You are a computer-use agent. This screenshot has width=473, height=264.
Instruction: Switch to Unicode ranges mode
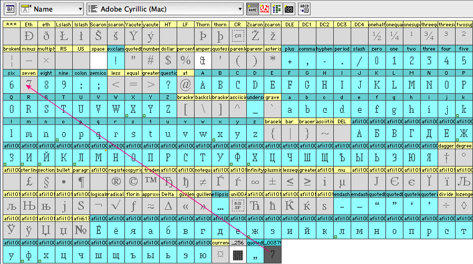coord(265,9)
